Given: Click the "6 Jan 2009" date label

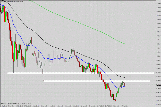Looking at the screenshot, I should point(76,106).
